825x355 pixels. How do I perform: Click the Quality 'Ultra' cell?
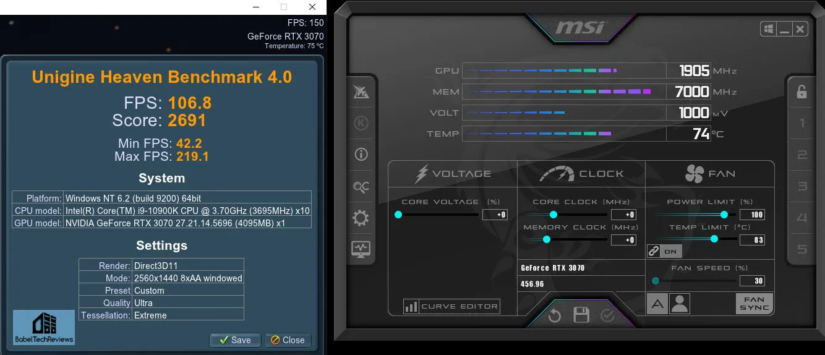pos(188,302)
